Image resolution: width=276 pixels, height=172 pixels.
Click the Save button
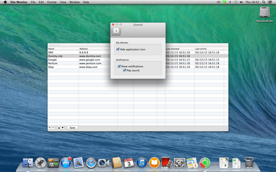click(x=72, y=128)
